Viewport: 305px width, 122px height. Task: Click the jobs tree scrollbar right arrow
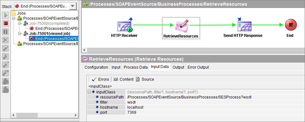[76, 115]
